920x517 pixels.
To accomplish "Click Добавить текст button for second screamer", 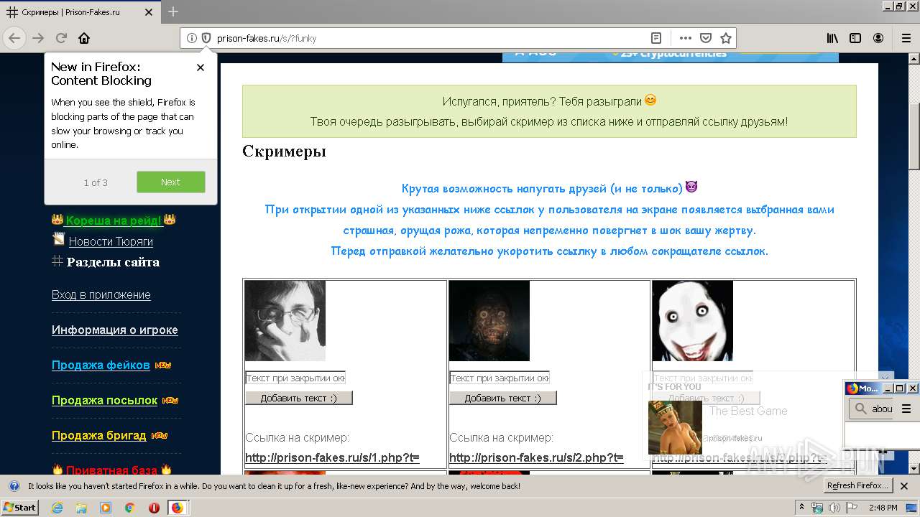I will tap(503, 398).
